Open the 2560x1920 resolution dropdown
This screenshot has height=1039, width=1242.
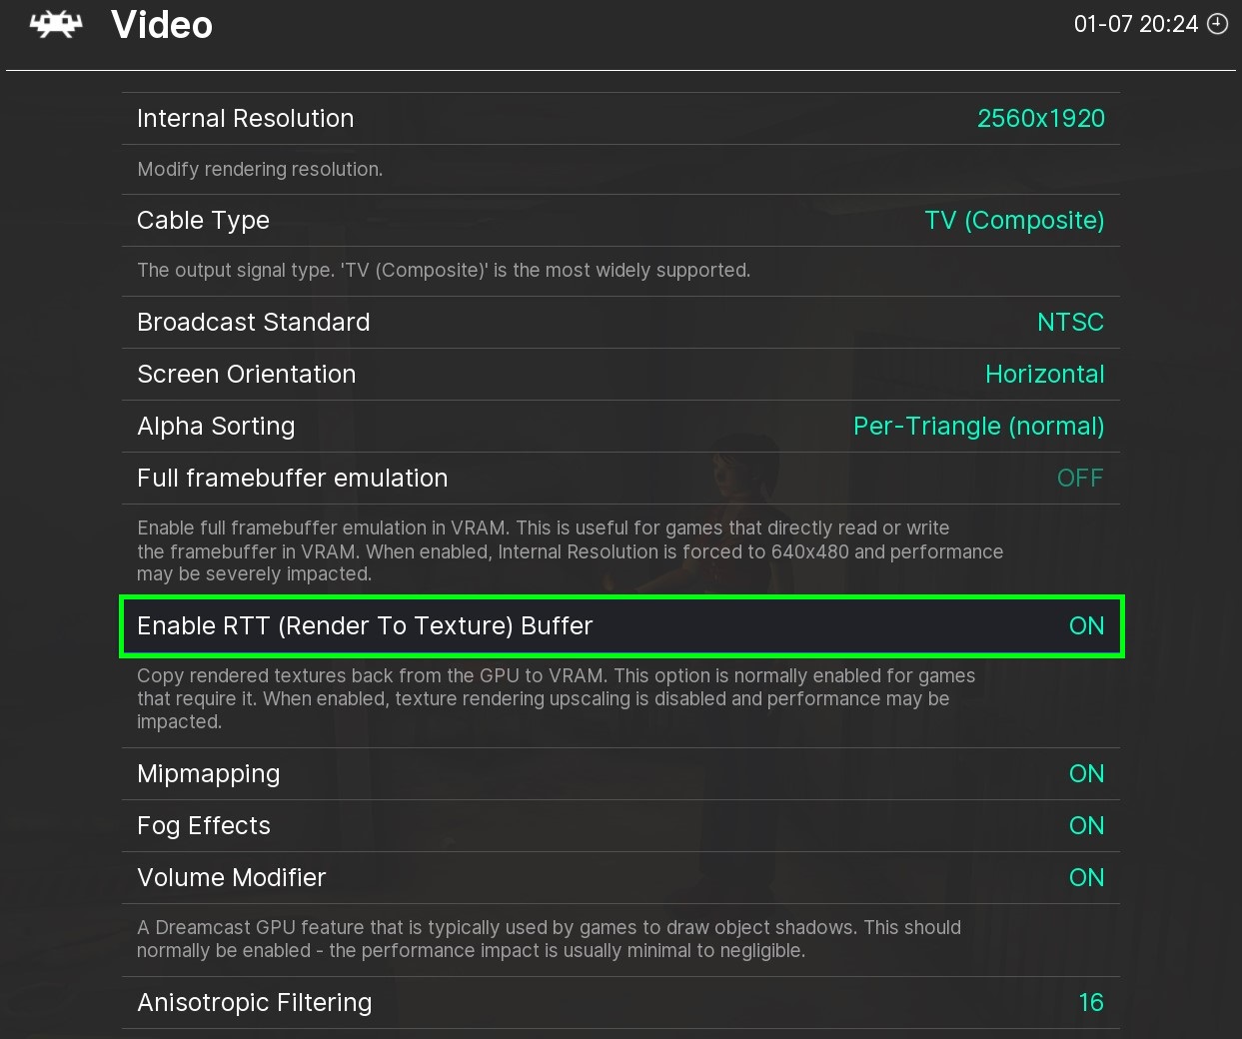[x=1040, y=119]
